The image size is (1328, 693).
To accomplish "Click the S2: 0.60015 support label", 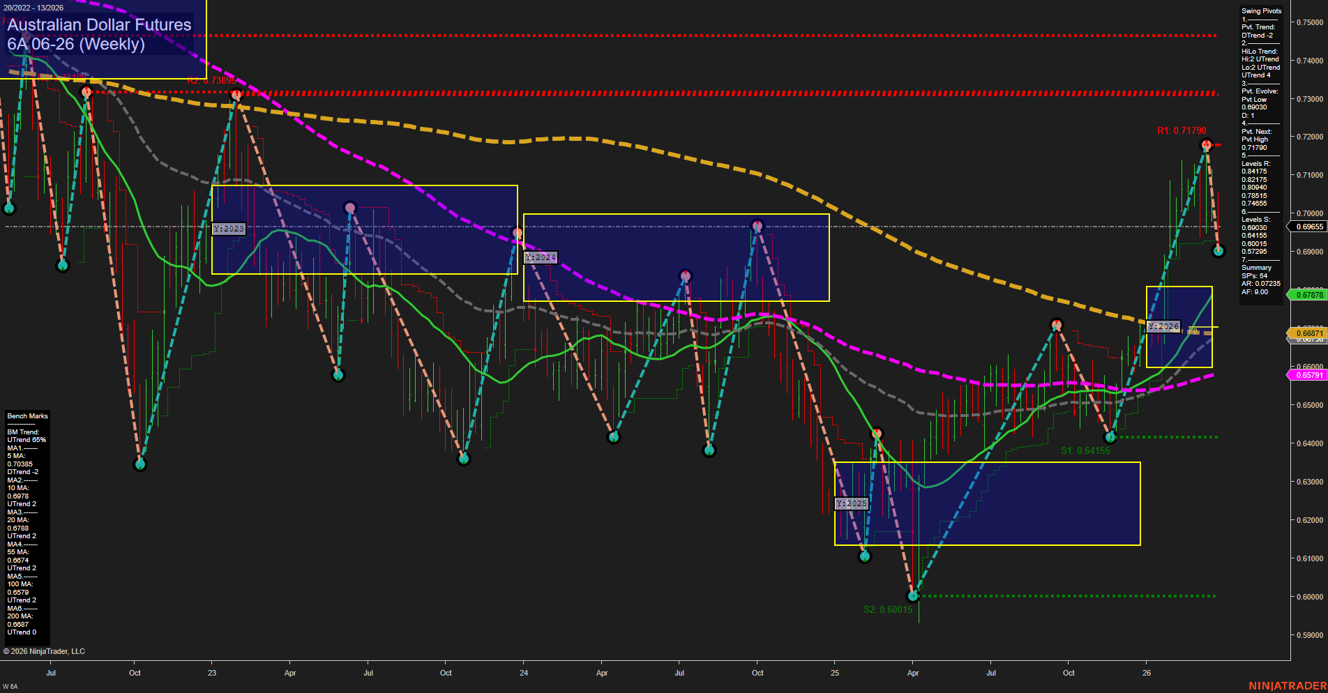I will 889,609.
